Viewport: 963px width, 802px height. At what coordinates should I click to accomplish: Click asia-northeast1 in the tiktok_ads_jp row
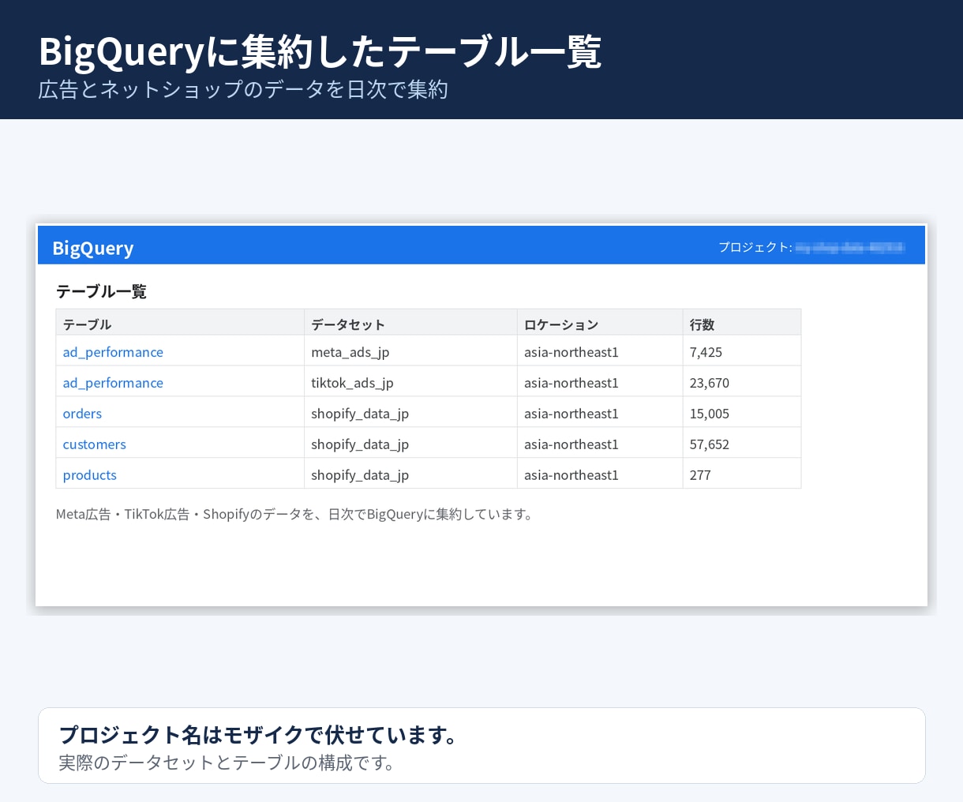pyautogui.click(x=571, y=383)
